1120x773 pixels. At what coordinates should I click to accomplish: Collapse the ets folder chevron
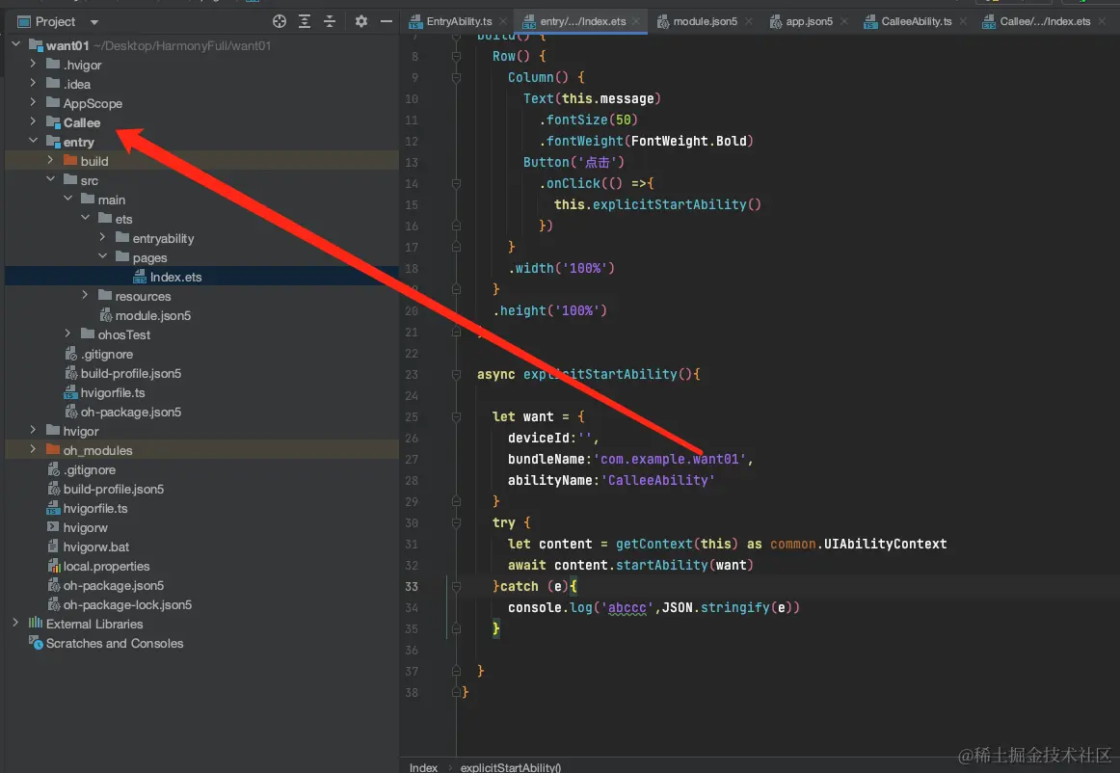[85, 218]
